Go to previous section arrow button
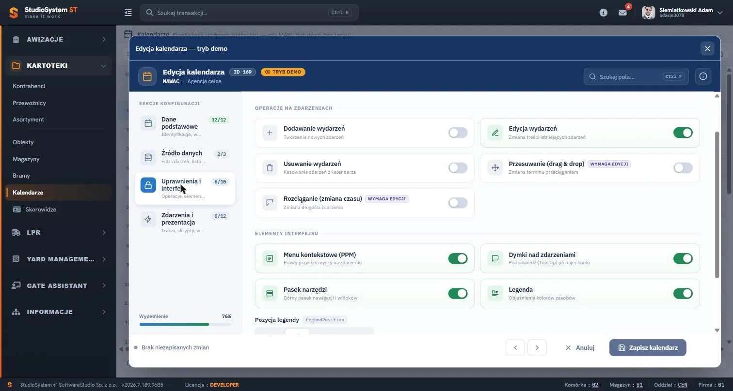 [x=515, y=347]
